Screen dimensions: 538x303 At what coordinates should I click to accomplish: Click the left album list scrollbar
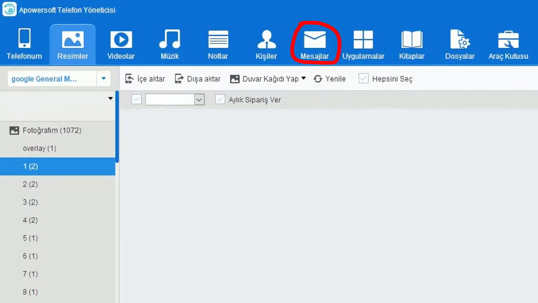click(x=117, y=127)
